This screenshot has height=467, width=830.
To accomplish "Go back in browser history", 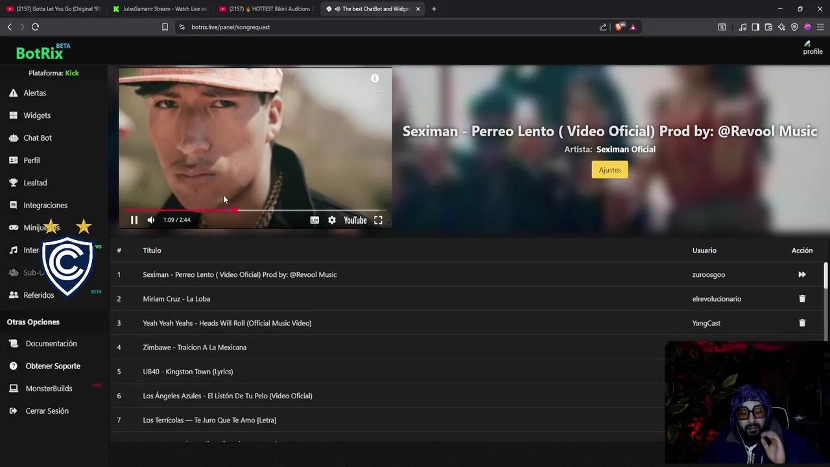I will coord(9,27).
